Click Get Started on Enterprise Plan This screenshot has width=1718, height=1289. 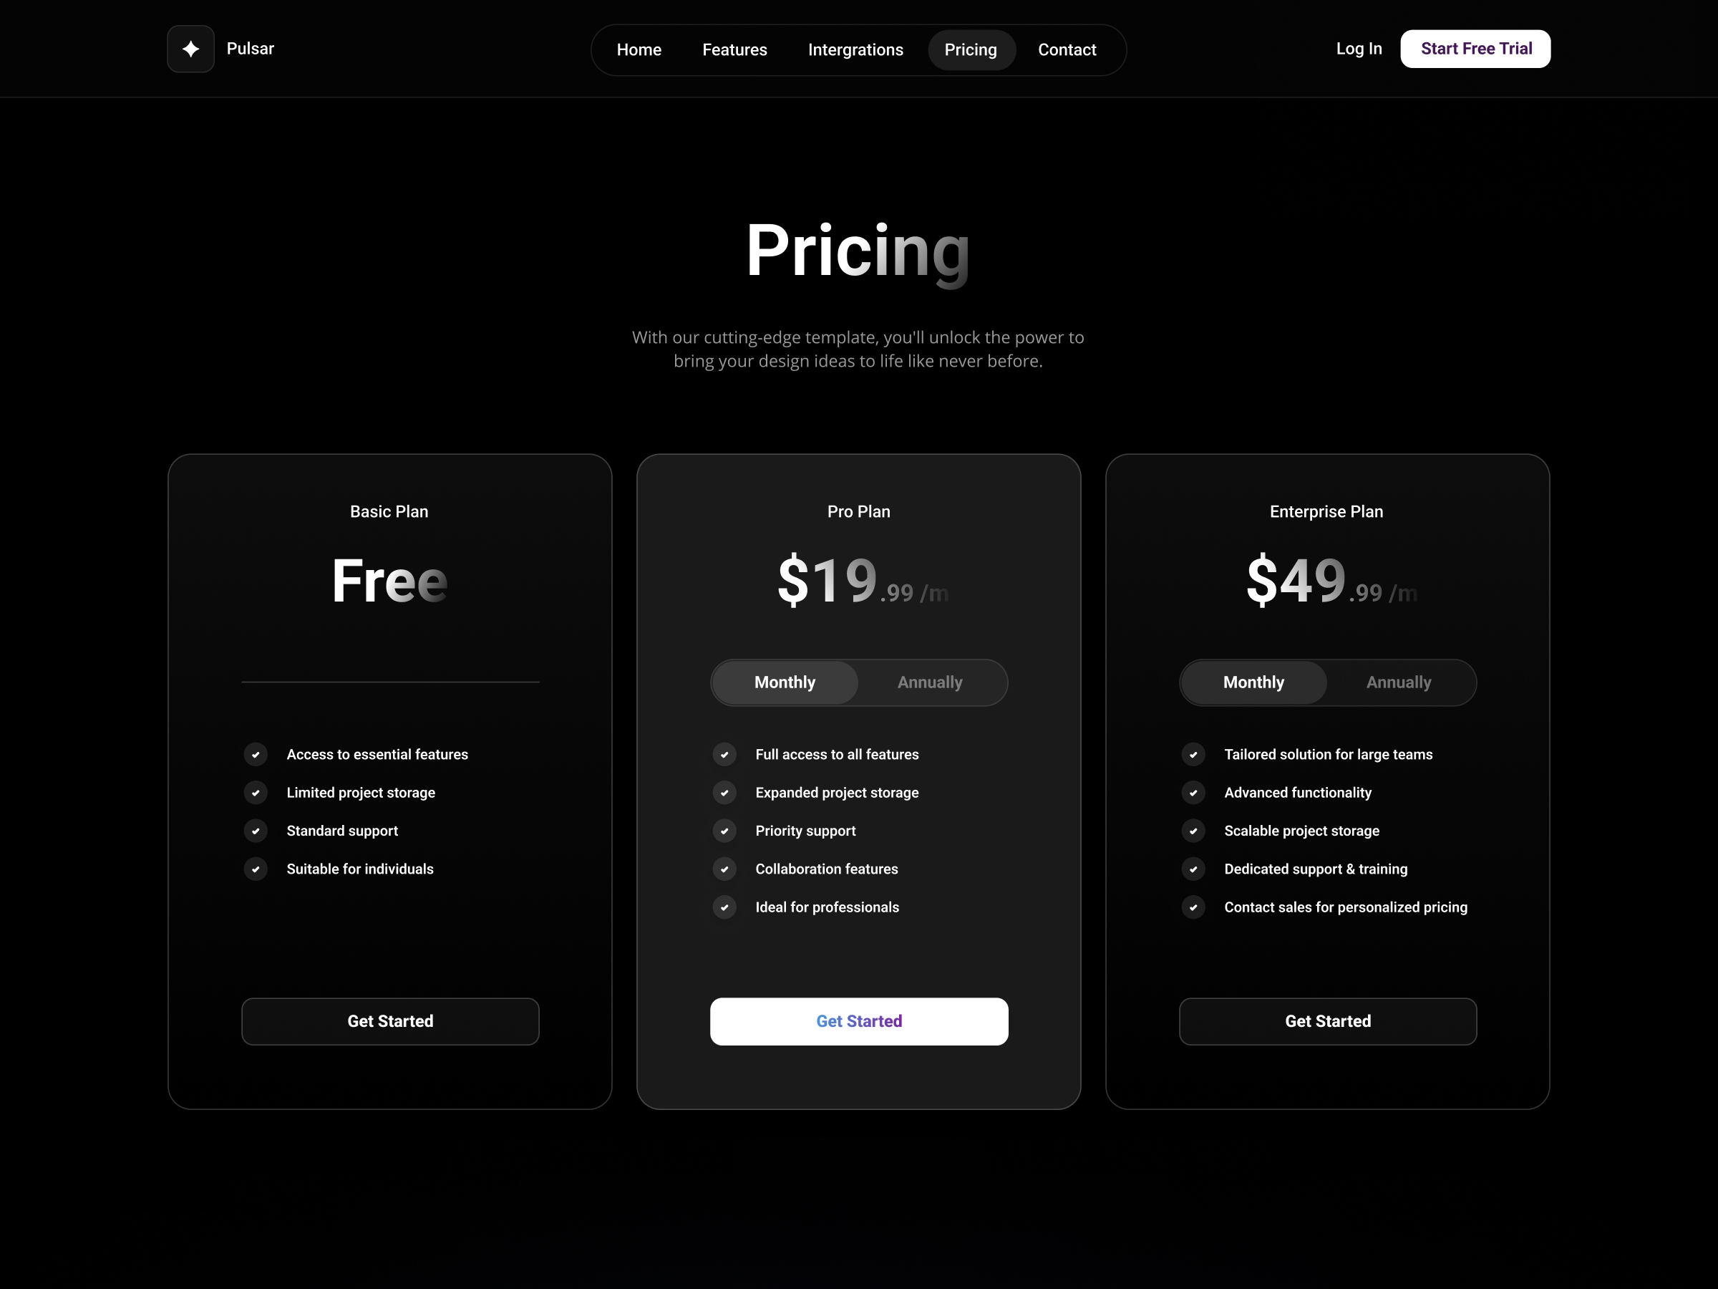click(1327, 1021)
